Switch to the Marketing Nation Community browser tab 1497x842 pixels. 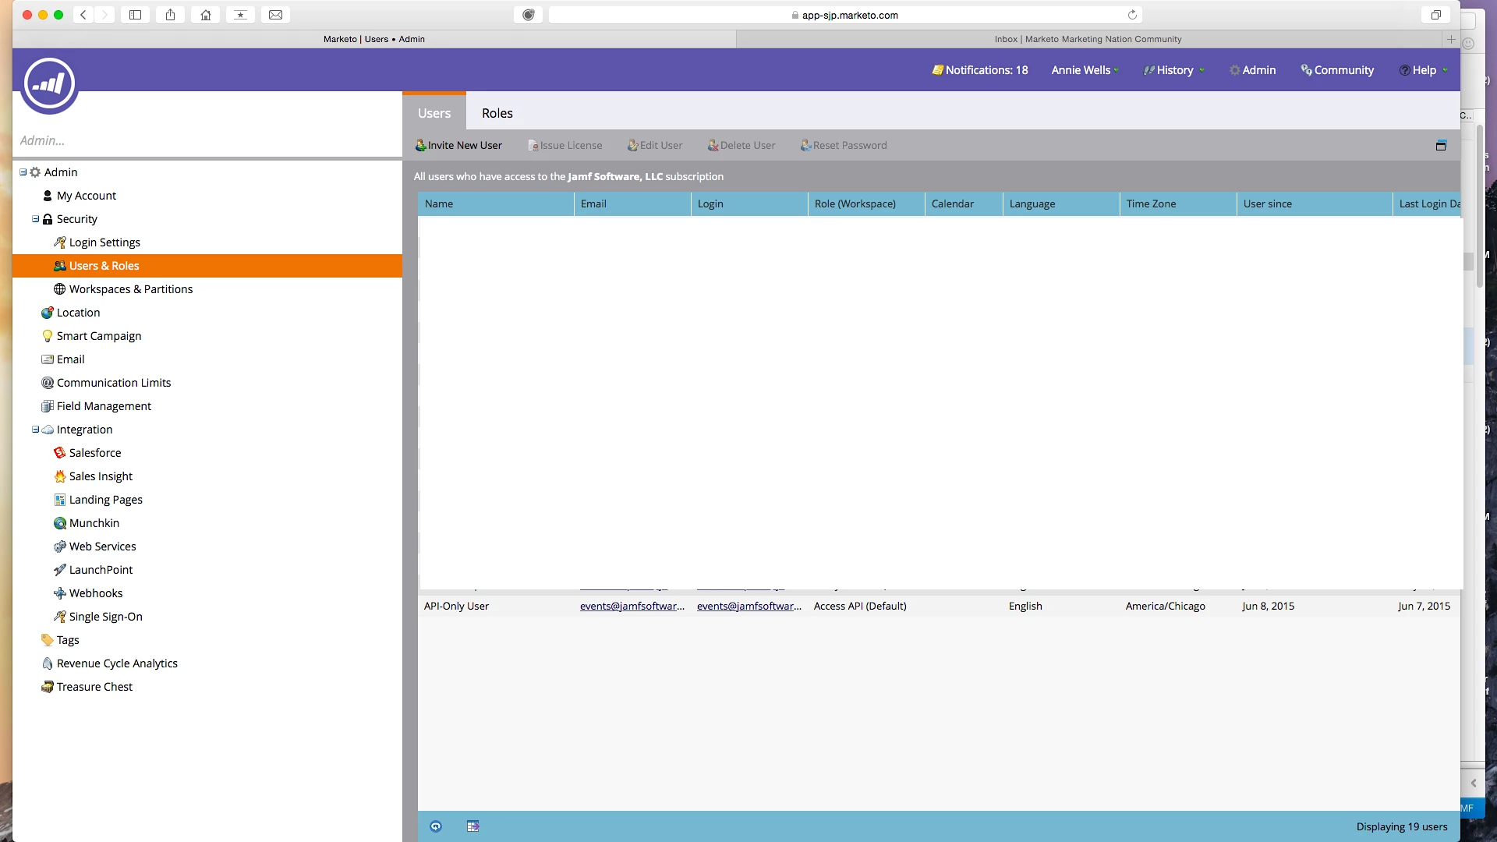(x=1088, y=39)
